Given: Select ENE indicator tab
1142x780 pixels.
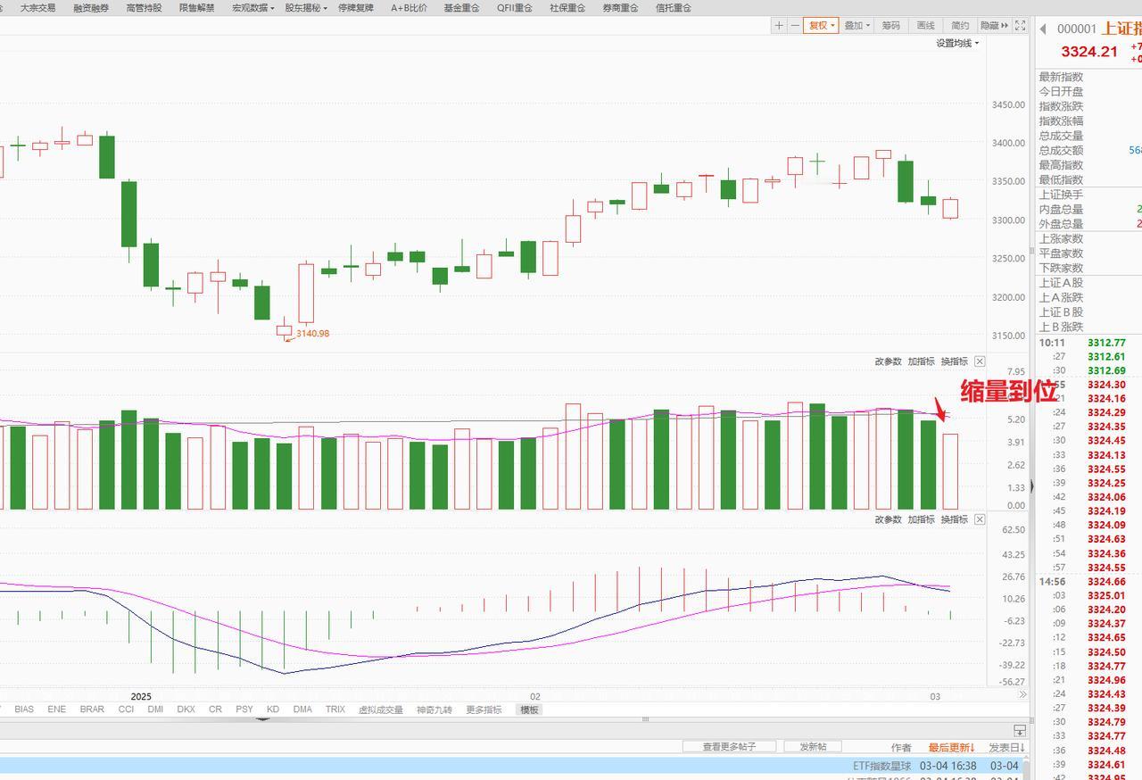Looking at the screenshot, I should [x=56, y=709].
